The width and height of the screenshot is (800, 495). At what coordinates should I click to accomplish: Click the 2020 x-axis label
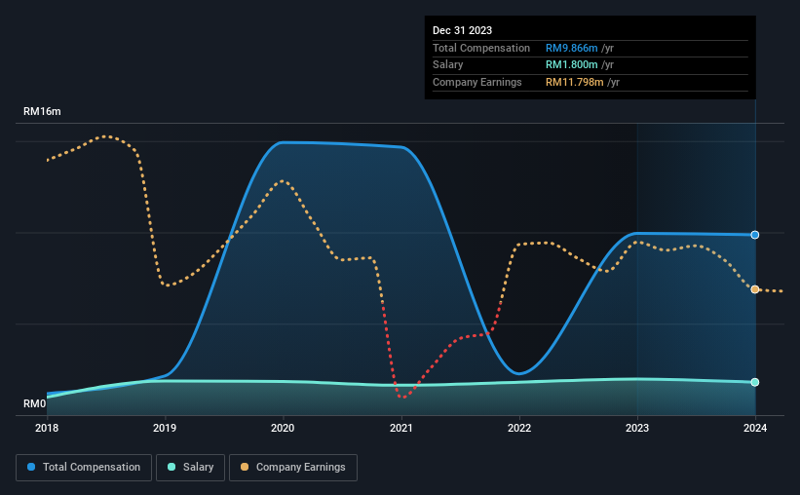click(283, 428)
